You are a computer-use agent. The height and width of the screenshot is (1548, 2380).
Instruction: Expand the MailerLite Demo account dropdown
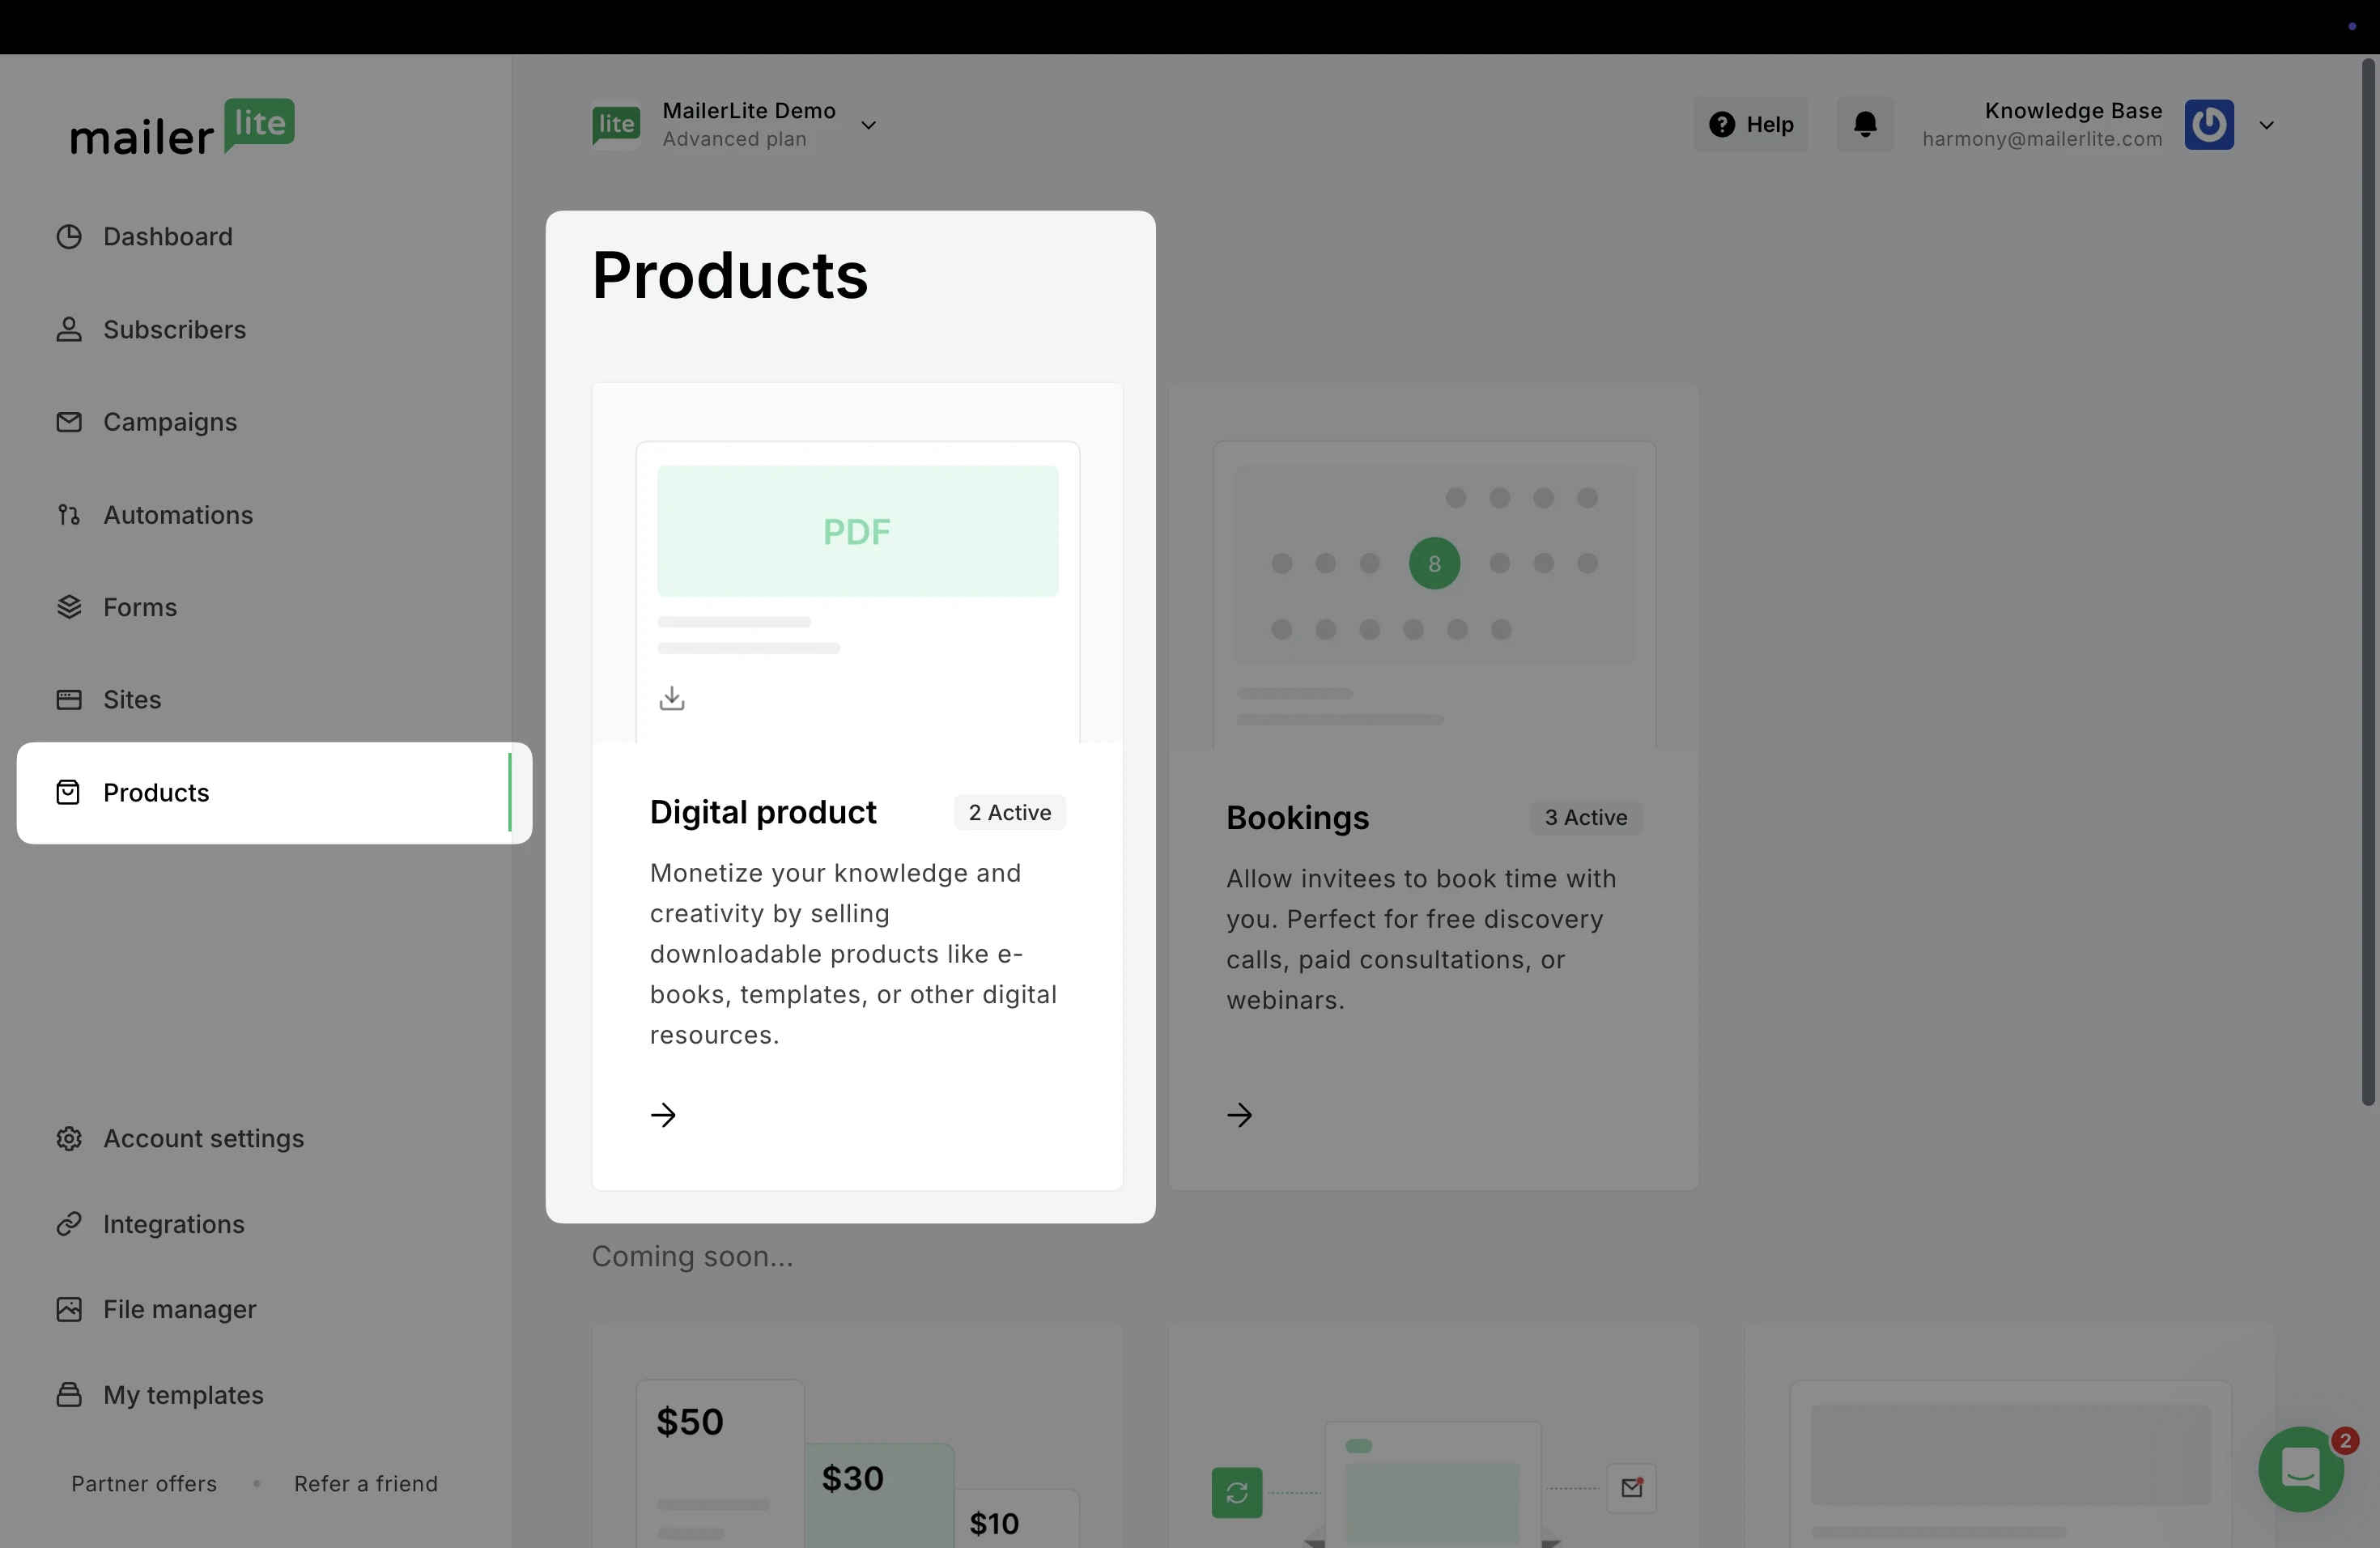[868, 125]
